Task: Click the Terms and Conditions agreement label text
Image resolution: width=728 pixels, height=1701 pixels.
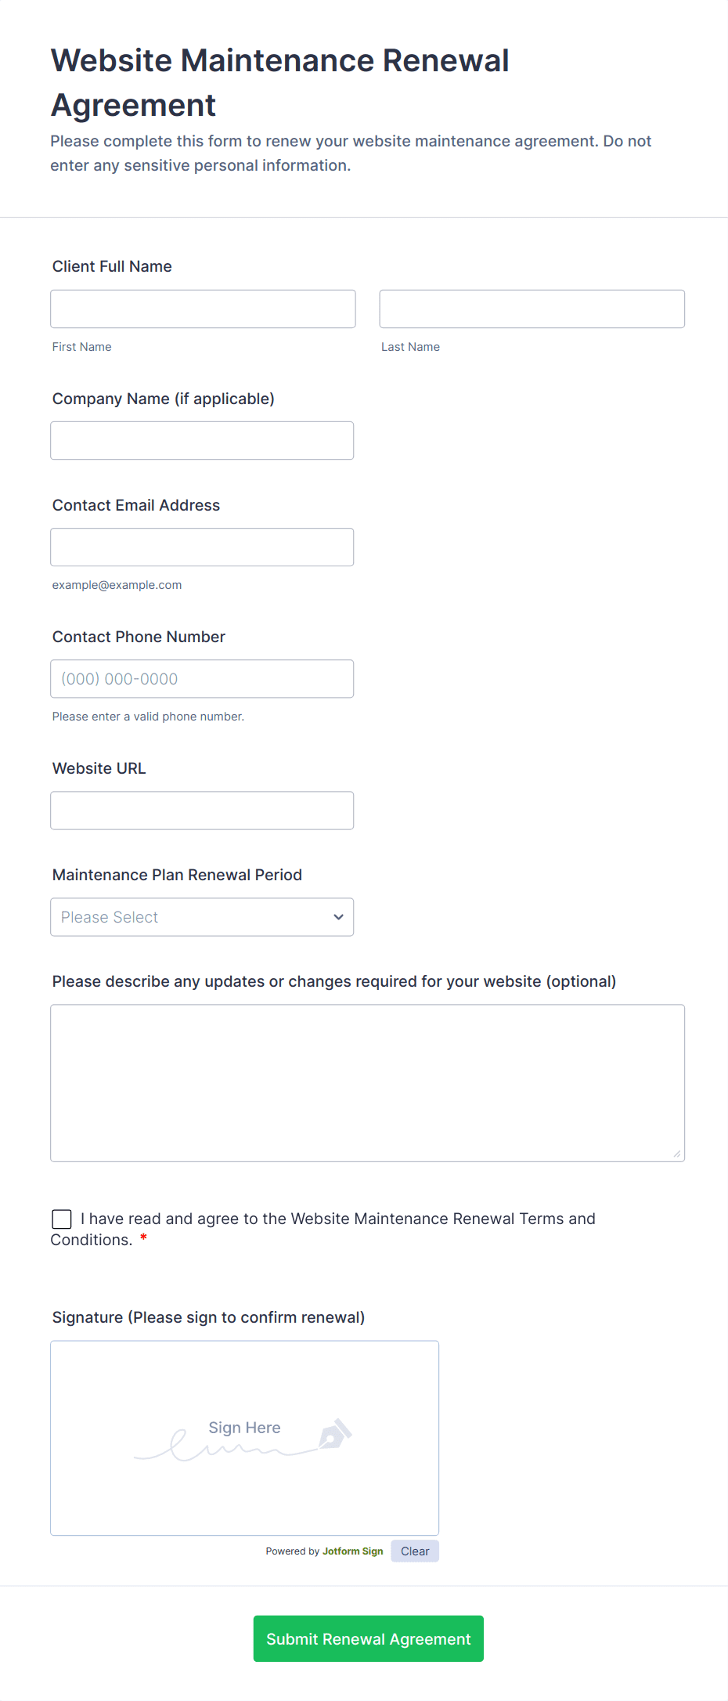Action: pyautogui.click(x=323, y=1229)
